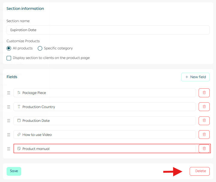Open the Production Date field row
The height and width of the screenshot is (182, 216).
[104, 121]
